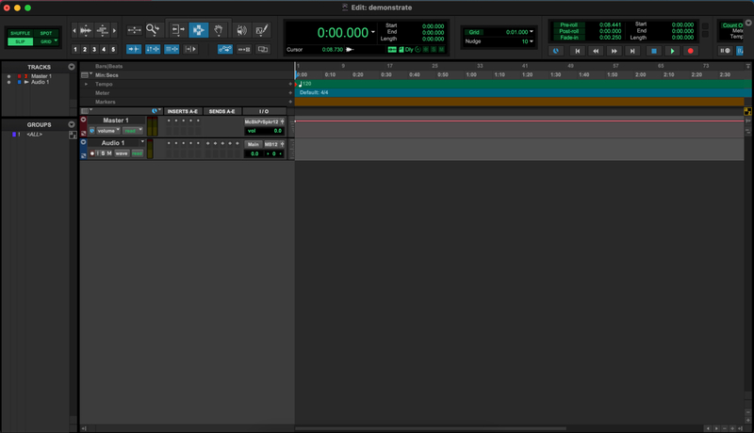754x433 pixels.
Task: Toggle Mirrored MIDI Editing button
Action: click(x=244, y=49)
